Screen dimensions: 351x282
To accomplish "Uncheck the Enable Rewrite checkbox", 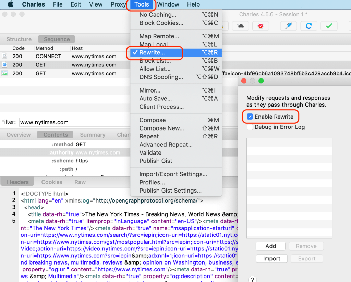I will click(x=250, y=117).
